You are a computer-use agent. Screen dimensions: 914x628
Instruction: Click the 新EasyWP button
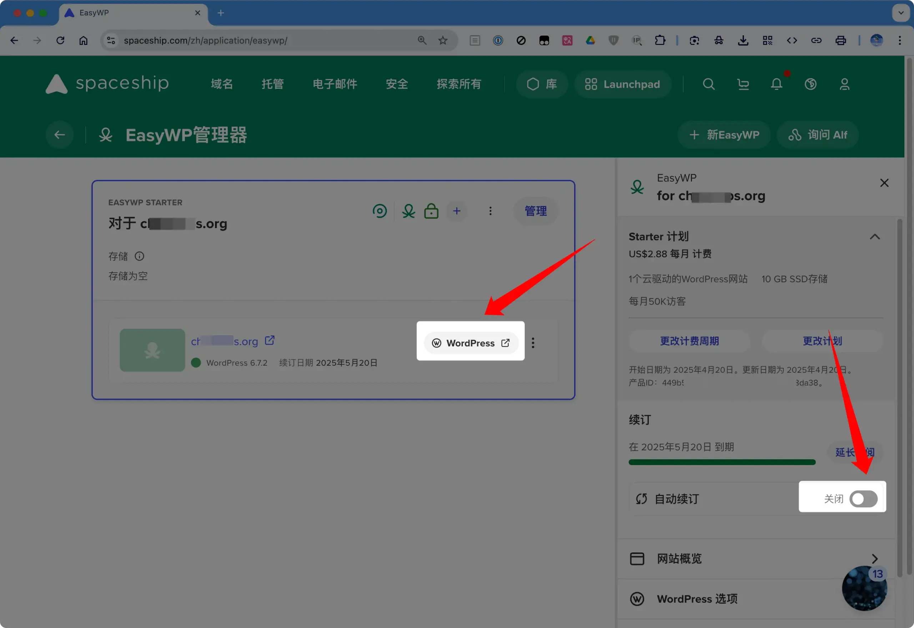724,135
